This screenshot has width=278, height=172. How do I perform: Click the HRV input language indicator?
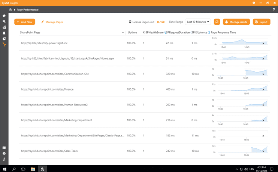click(x=251, y=169)
